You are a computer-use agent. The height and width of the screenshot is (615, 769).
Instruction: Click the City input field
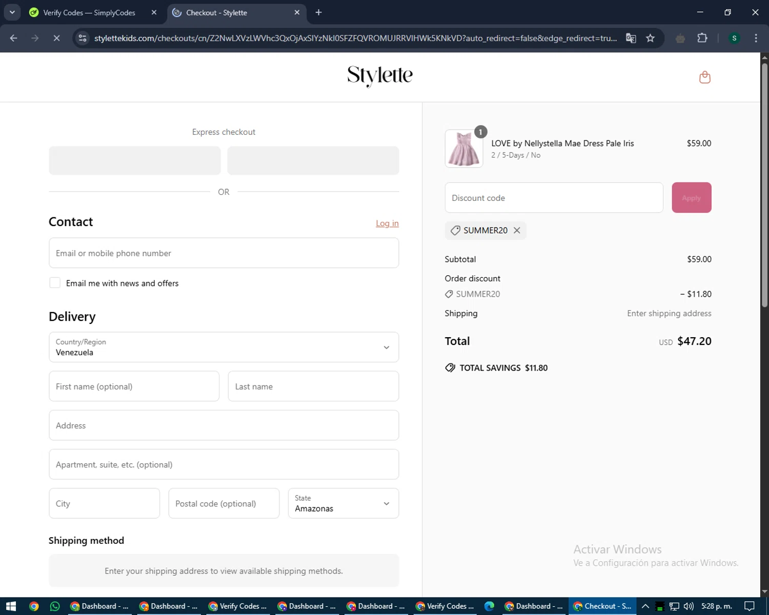(105, 503)
